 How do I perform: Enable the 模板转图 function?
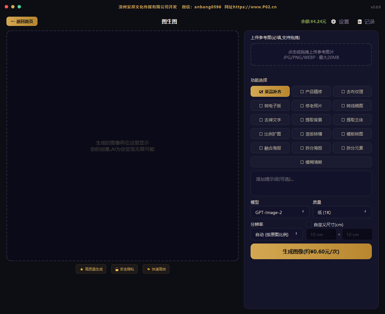click(352, 134)
